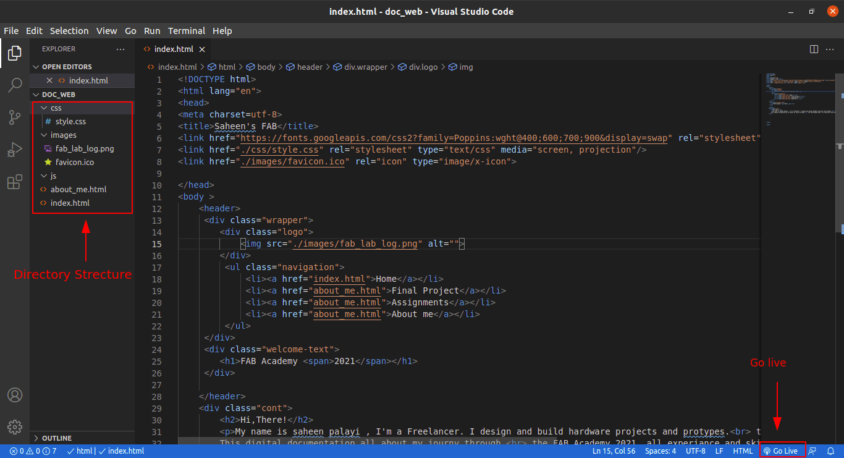Open the Go menu
The width and height of the screenshot is (844, 458).
(x=130, y=31)
